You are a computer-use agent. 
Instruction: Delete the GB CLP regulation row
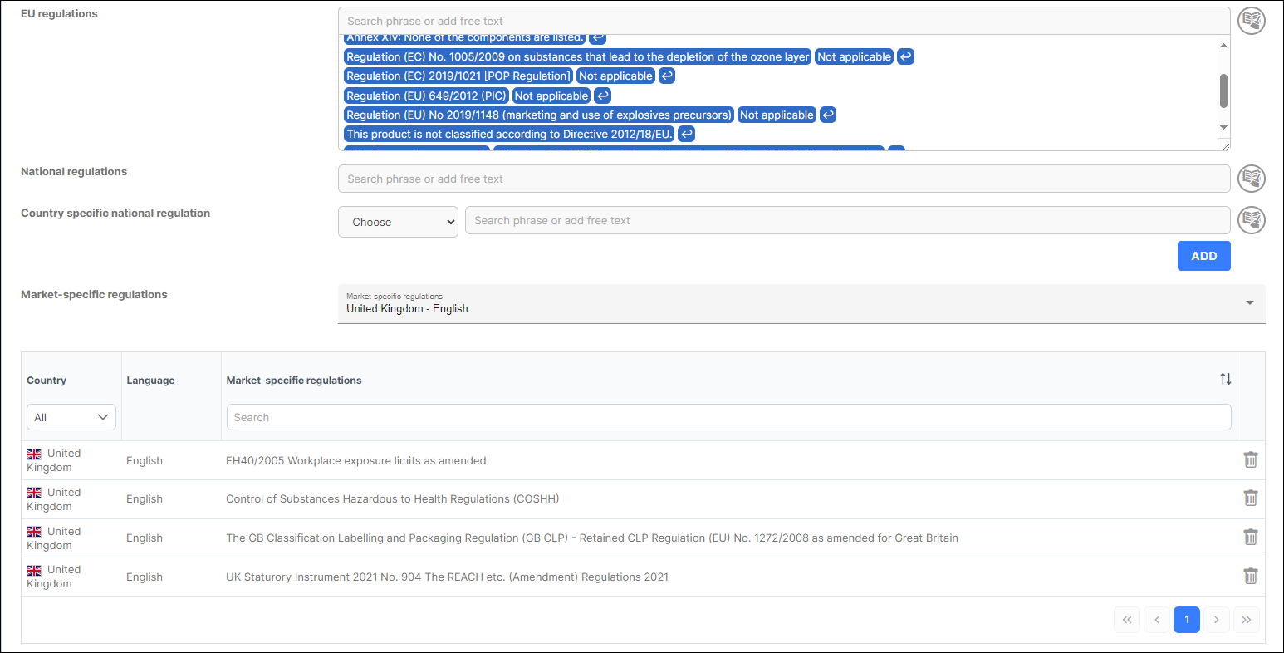[x=1250, y=538]
